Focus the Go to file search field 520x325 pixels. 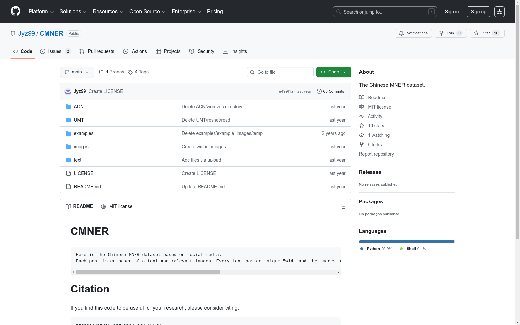pos(280,72)
